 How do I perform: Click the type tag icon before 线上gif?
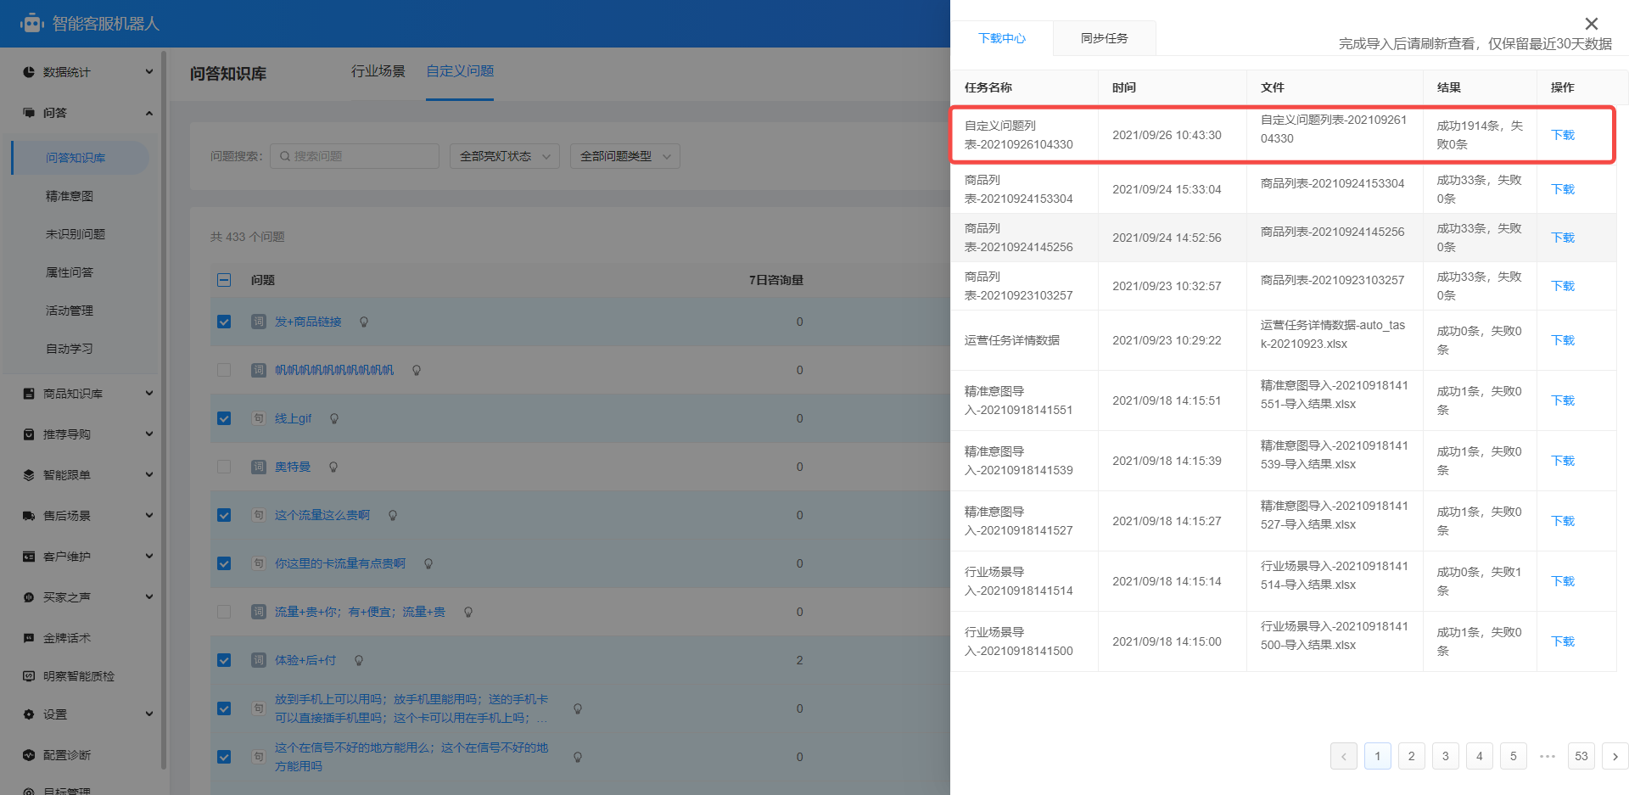click(259, 418)
